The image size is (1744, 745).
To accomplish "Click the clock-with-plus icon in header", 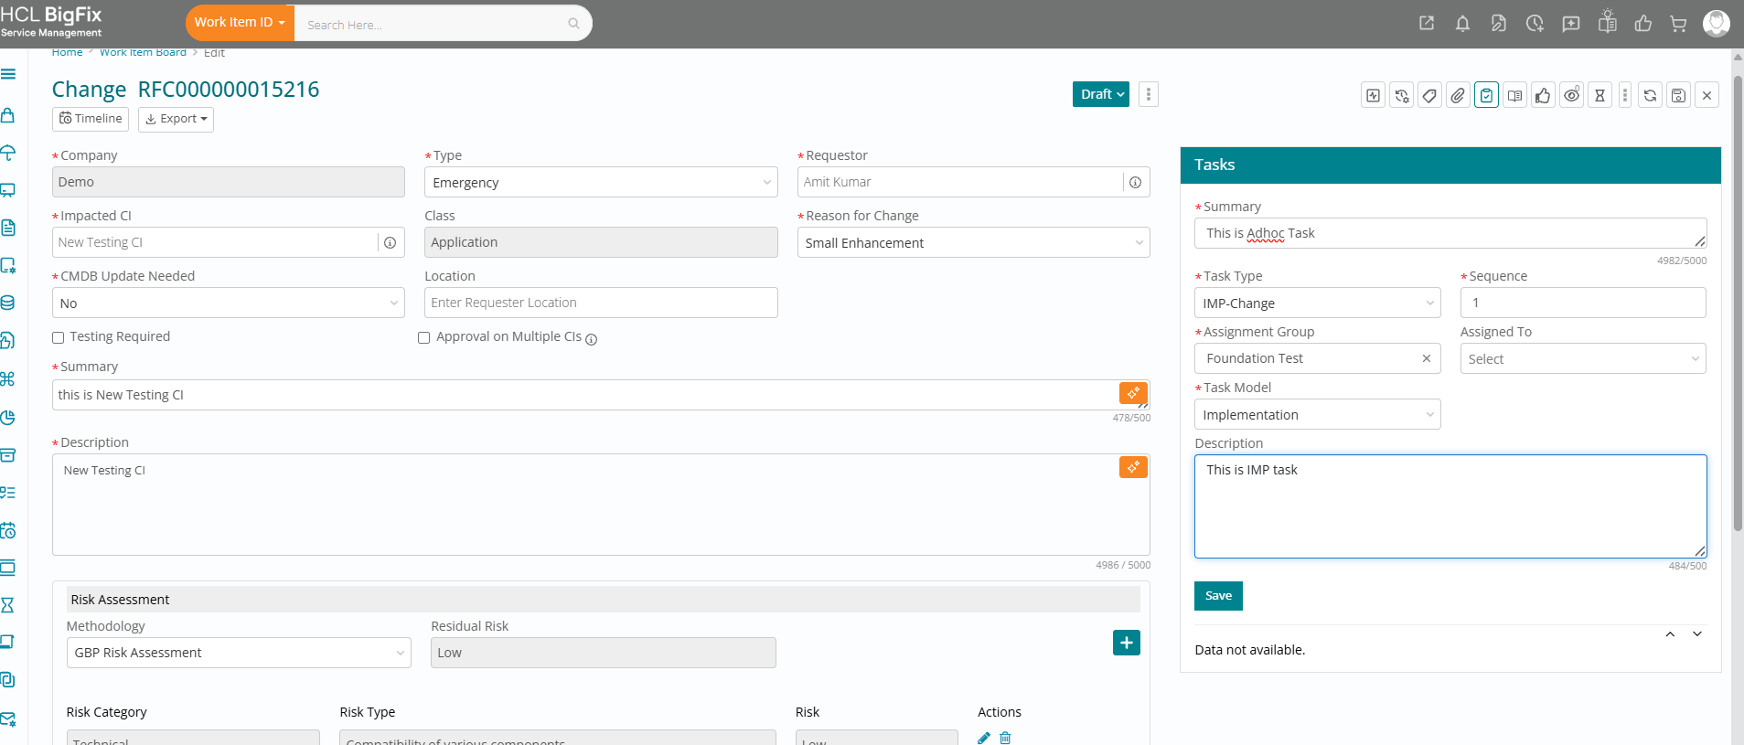I will pos(1535,24).
